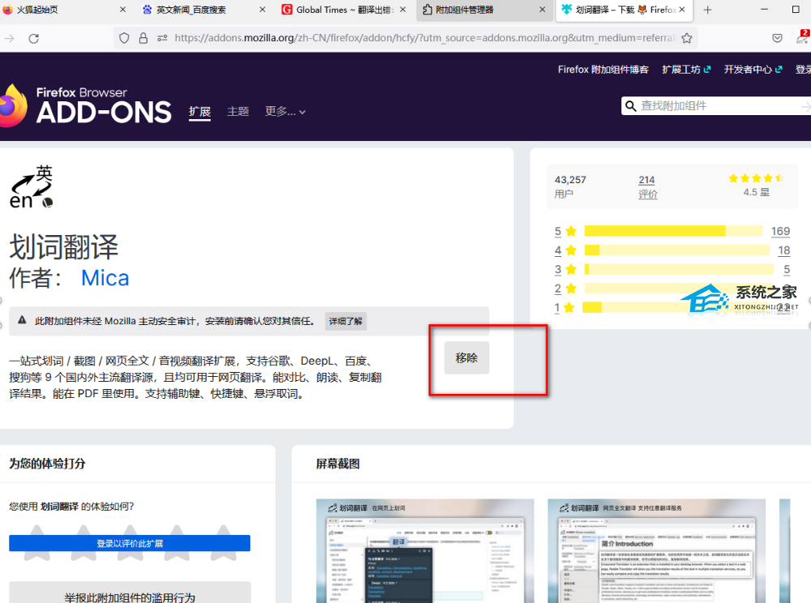The width and height of the screenshot is (811, 603).
Task: Filter reviews by 3 stars
Action: point(566,269)
